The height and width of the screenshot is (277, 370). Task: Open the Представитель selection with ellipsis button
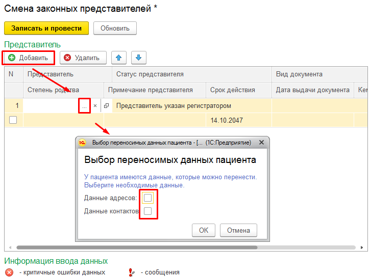(84, 106)
